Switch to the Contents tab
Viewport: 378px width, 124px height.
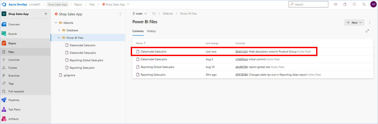138,31
